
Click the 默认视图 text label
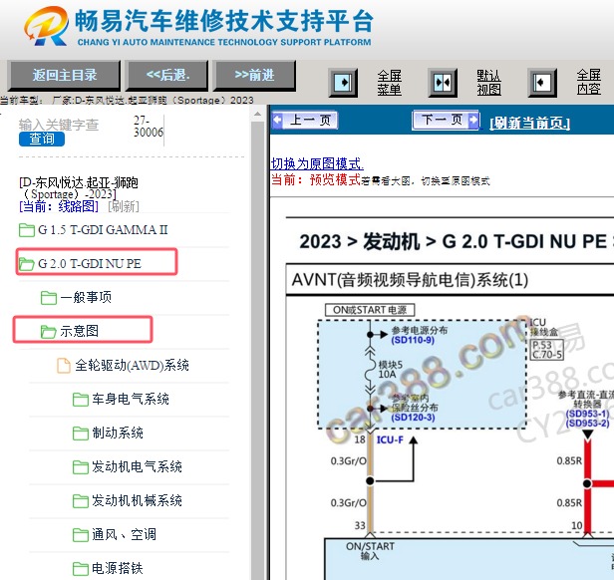tap(488, 83)
